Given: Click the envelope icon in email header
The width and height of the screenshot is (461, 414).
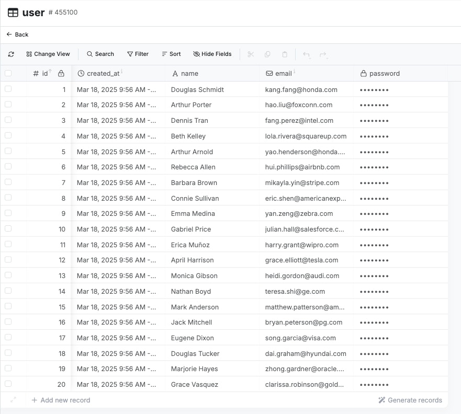Looking at the screenshot, I should tap(269, 73).
